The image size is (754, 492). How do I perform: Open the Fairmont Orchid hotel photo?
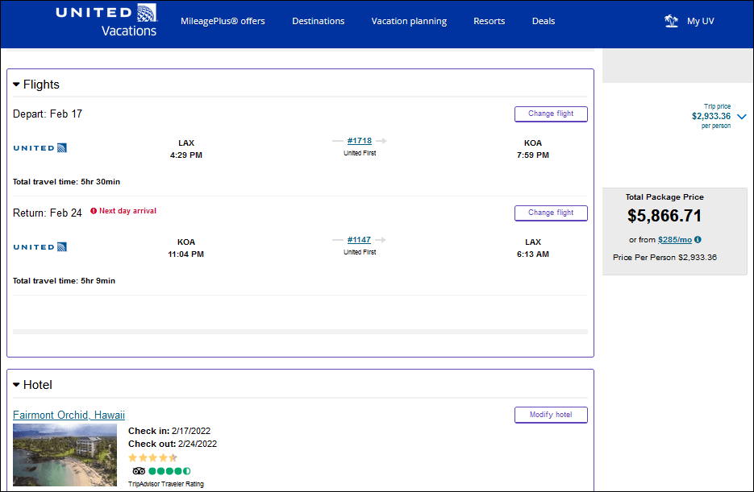(65, 455)
